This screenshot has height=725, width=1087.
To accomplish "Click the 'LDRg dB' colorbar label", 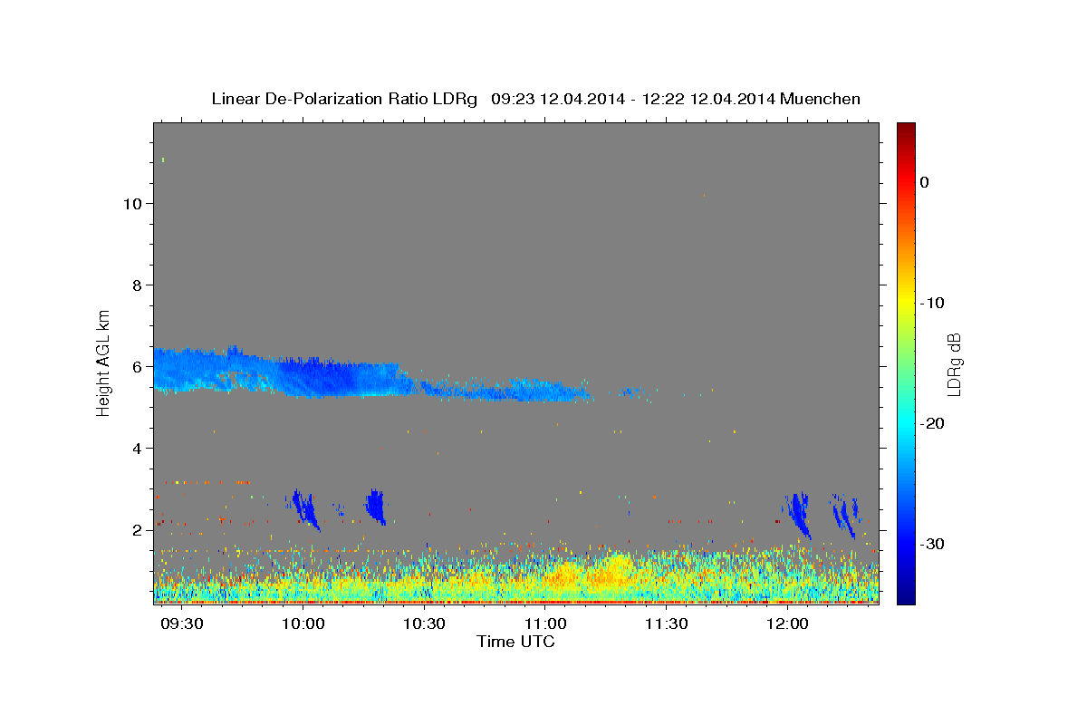I will coord(953,363).
